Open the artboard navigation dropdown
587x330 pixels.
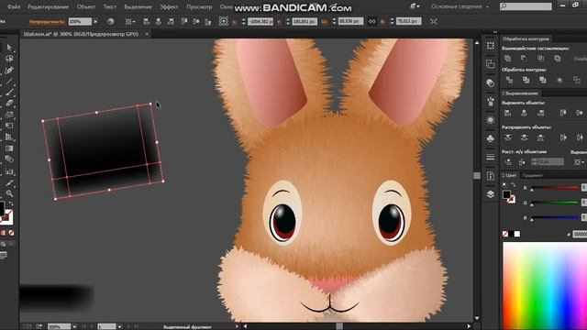(x=119, y=326)
